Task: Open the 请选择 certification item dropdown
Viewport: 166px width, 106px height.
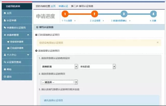Action: click(x=76, y=82)
